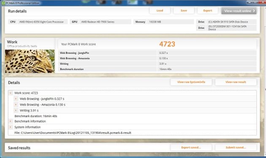
Task: Click the Load button
Action: (160, 11)
